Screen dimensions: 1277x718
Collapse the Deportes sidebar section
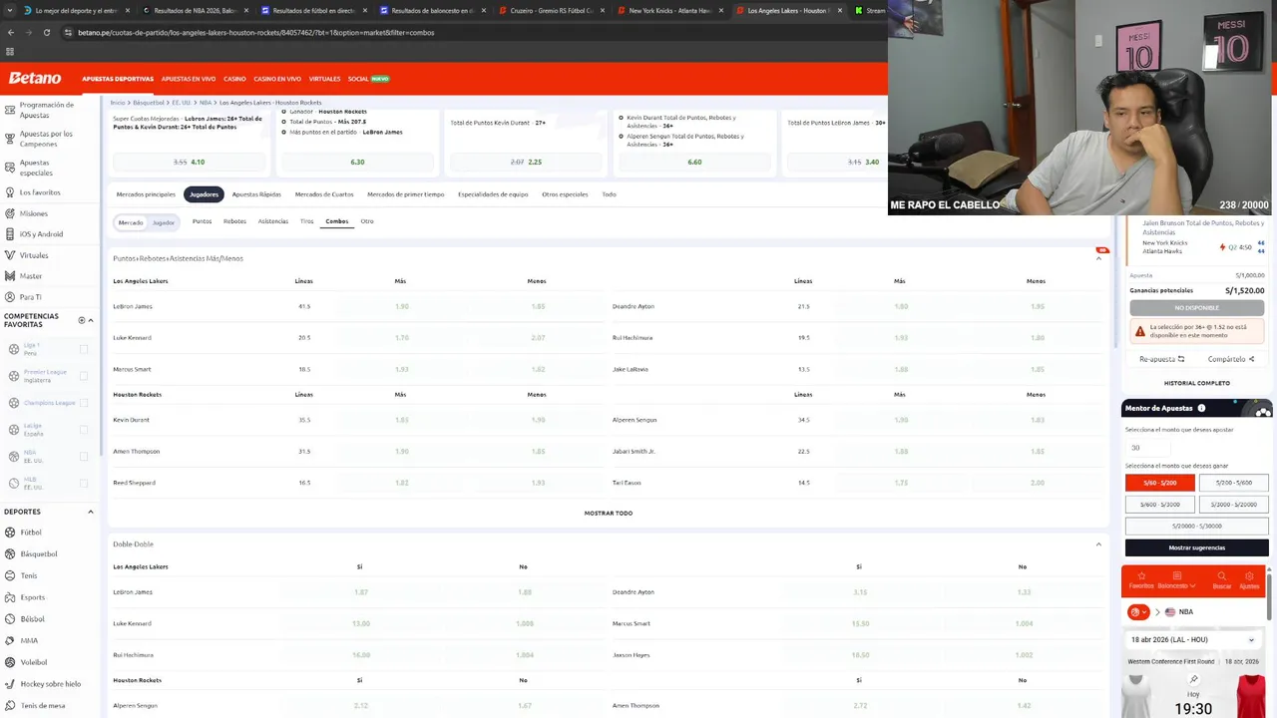tap(91, 512)
